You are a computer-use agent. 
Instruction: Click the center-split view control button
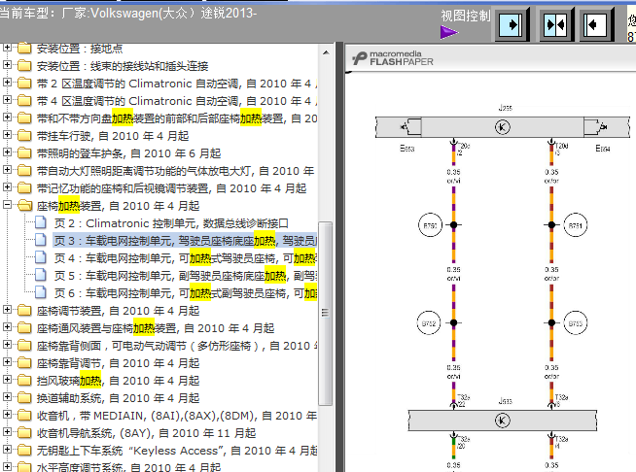click(555, 25)
